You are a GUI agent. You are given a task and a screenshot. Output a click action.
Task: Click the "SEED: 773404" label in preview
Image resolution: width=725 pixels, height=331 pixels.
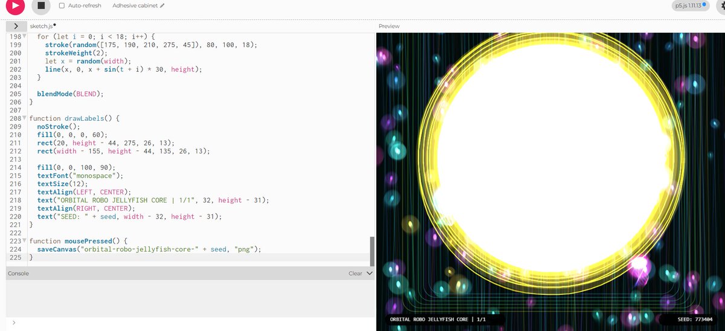[695, 319]
